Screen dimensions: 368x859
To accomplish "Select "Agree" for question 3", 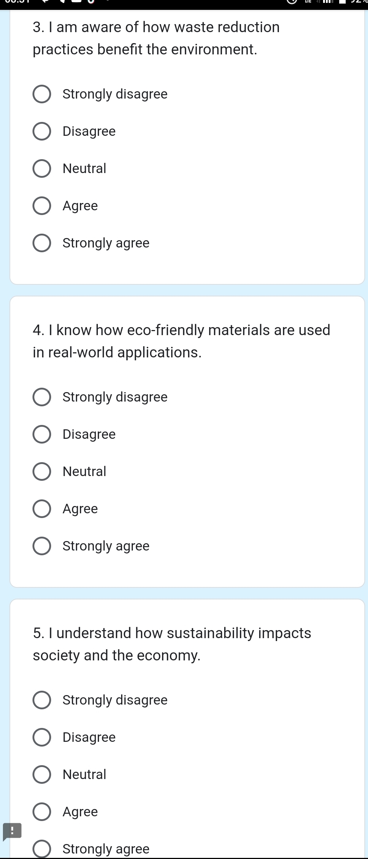I will [x=42, y=206].
